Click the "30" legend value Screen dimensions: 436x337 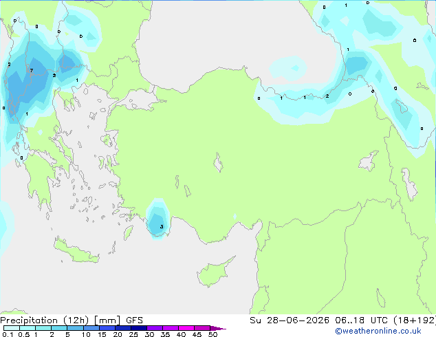click(149, 334)
